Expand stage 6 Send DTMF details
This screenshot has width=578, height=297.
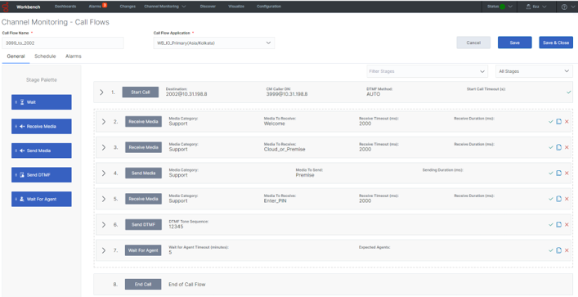coord(104,224)
